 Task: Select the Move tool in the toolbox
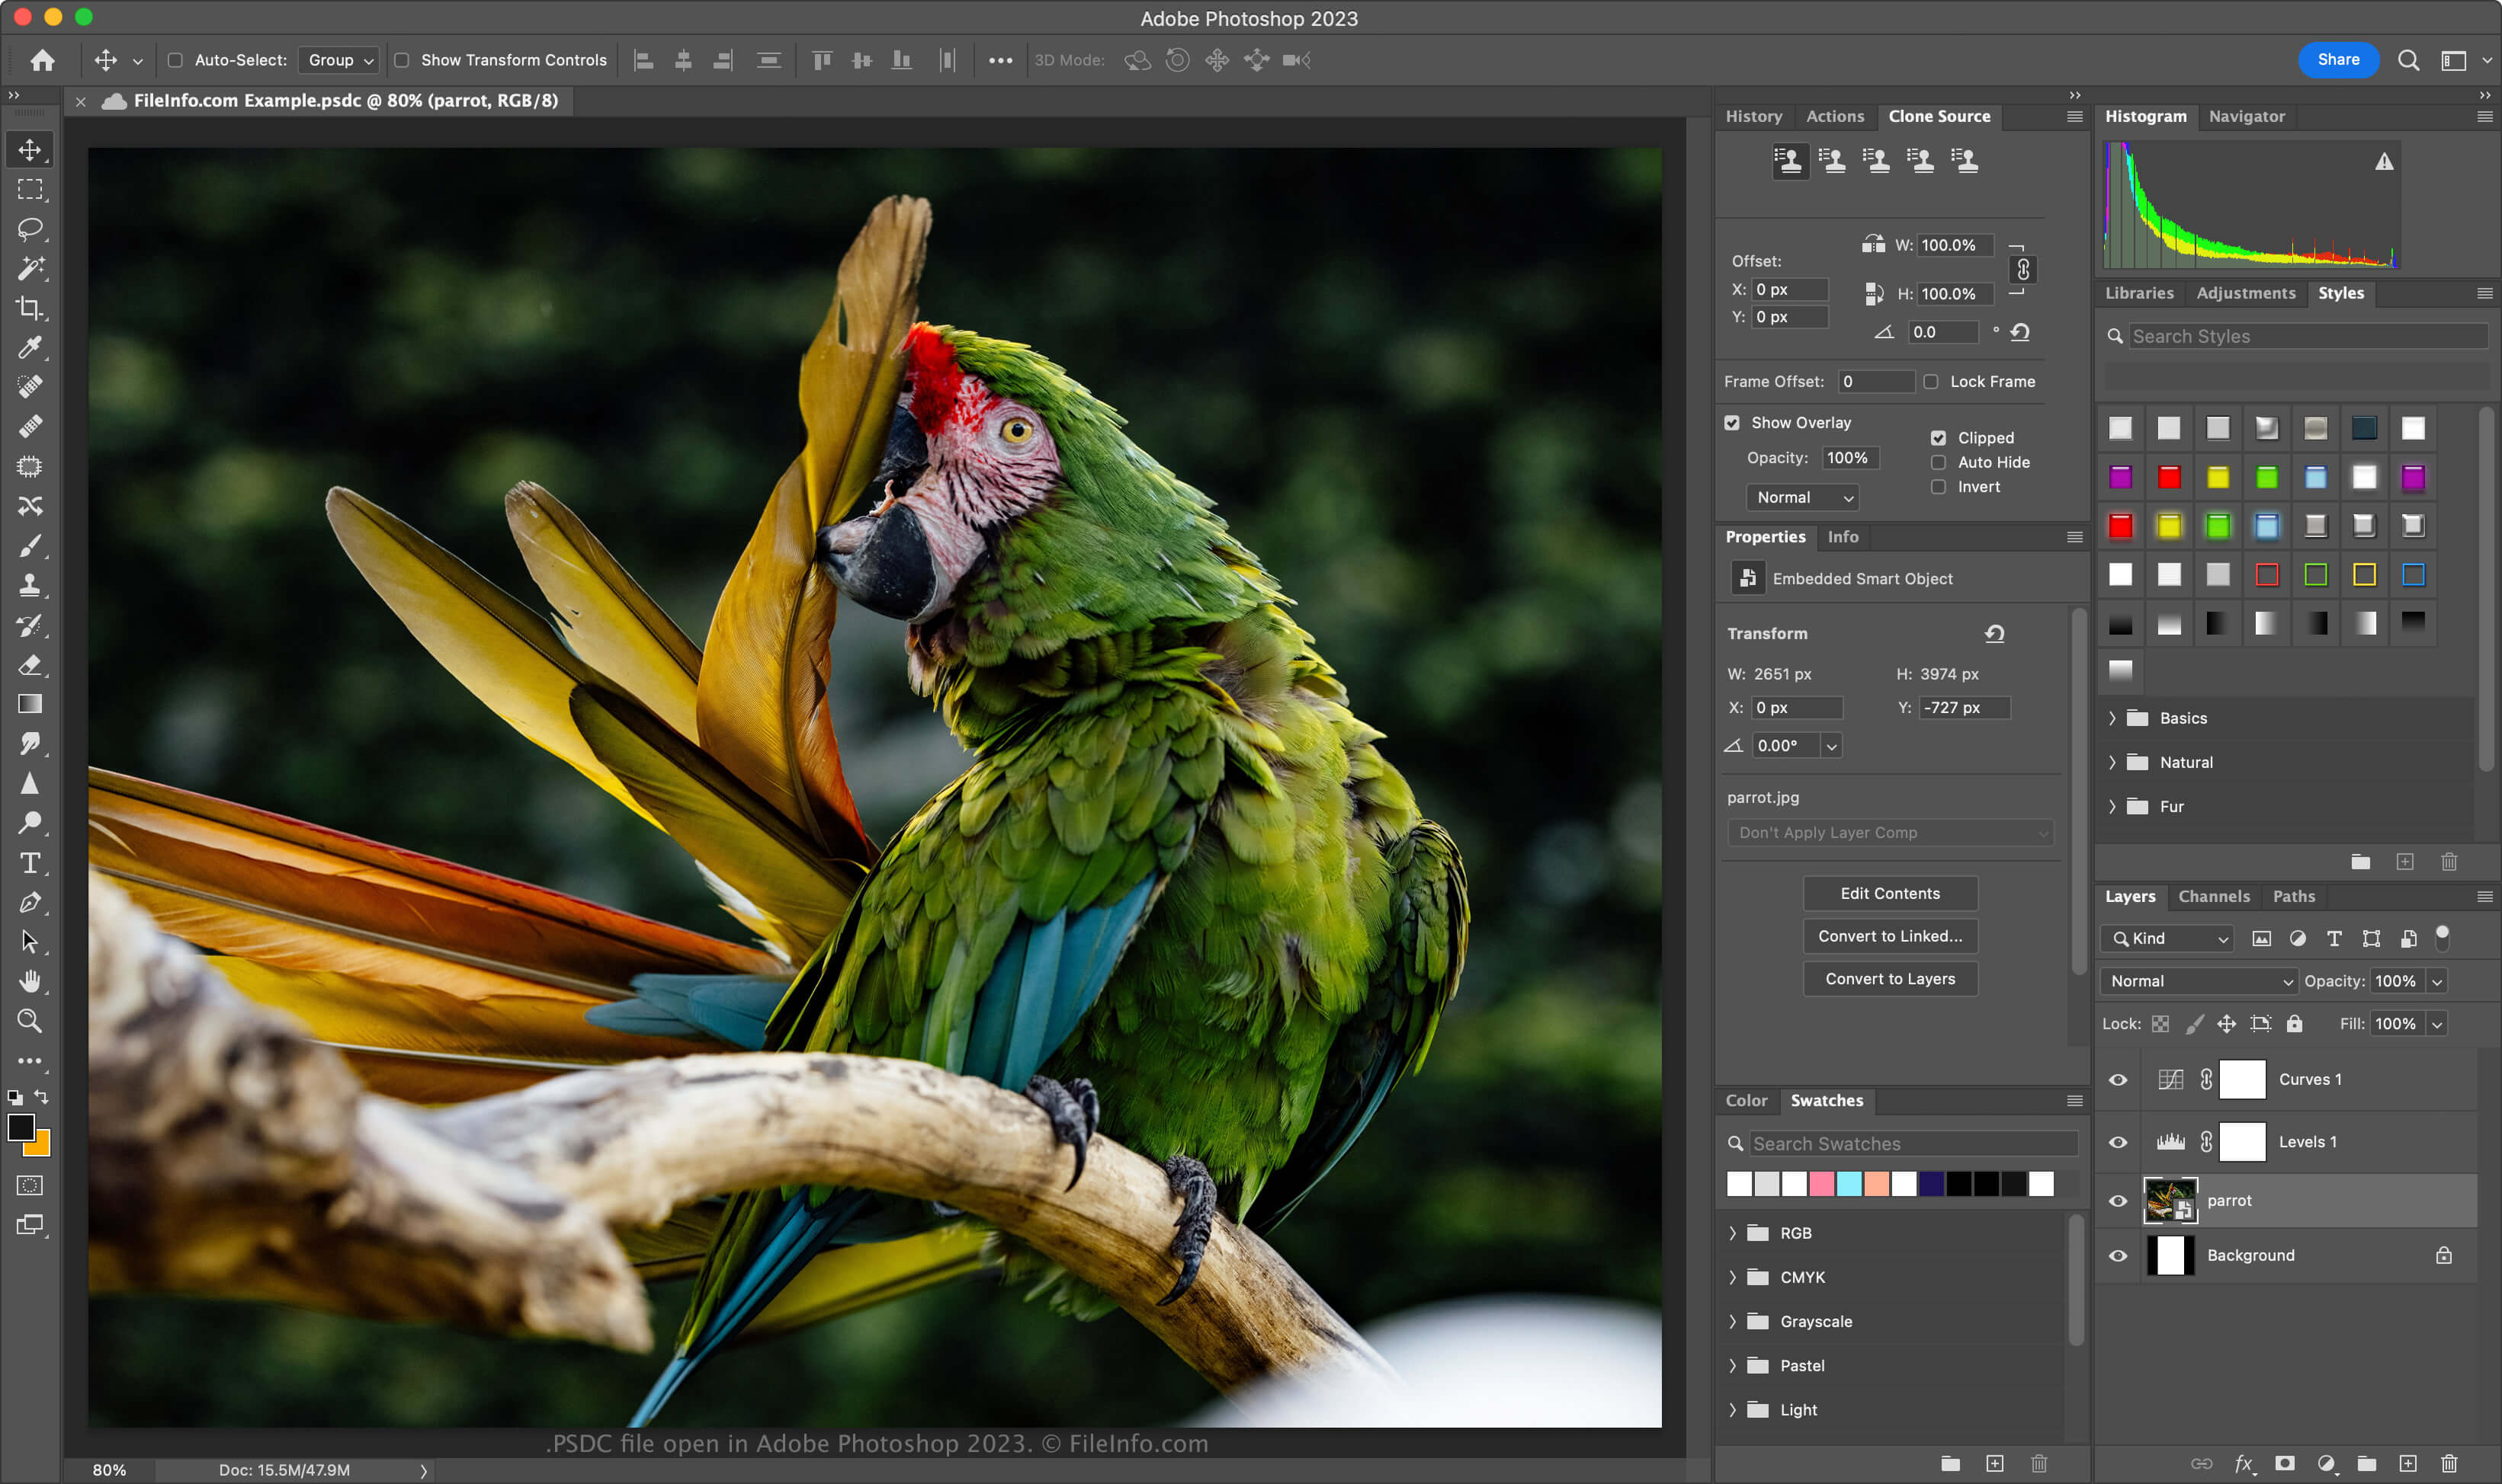pos(30,150)
